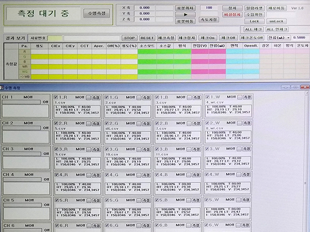Click the 0.5000 current value field
The image size is (310, 232).
299,38
